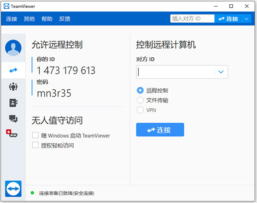This screenshot has height=203, width=257.
Task: Open the 反馈 menu
Action: (x=65, y=19)
